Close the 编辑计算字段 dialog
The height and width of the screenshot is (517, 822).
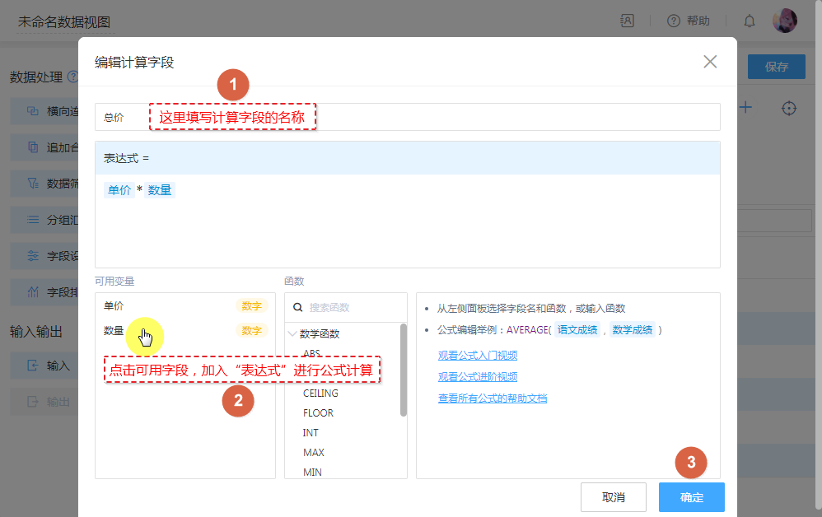coord(710,62)
